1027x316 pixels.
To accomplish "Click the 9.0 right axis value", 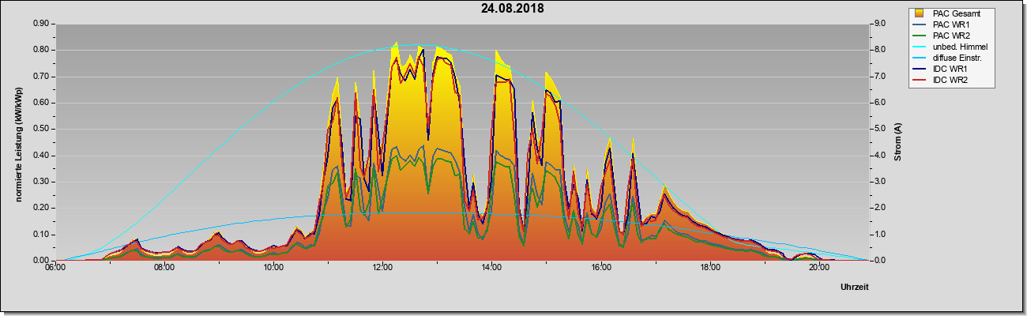I will pos(878,24).
